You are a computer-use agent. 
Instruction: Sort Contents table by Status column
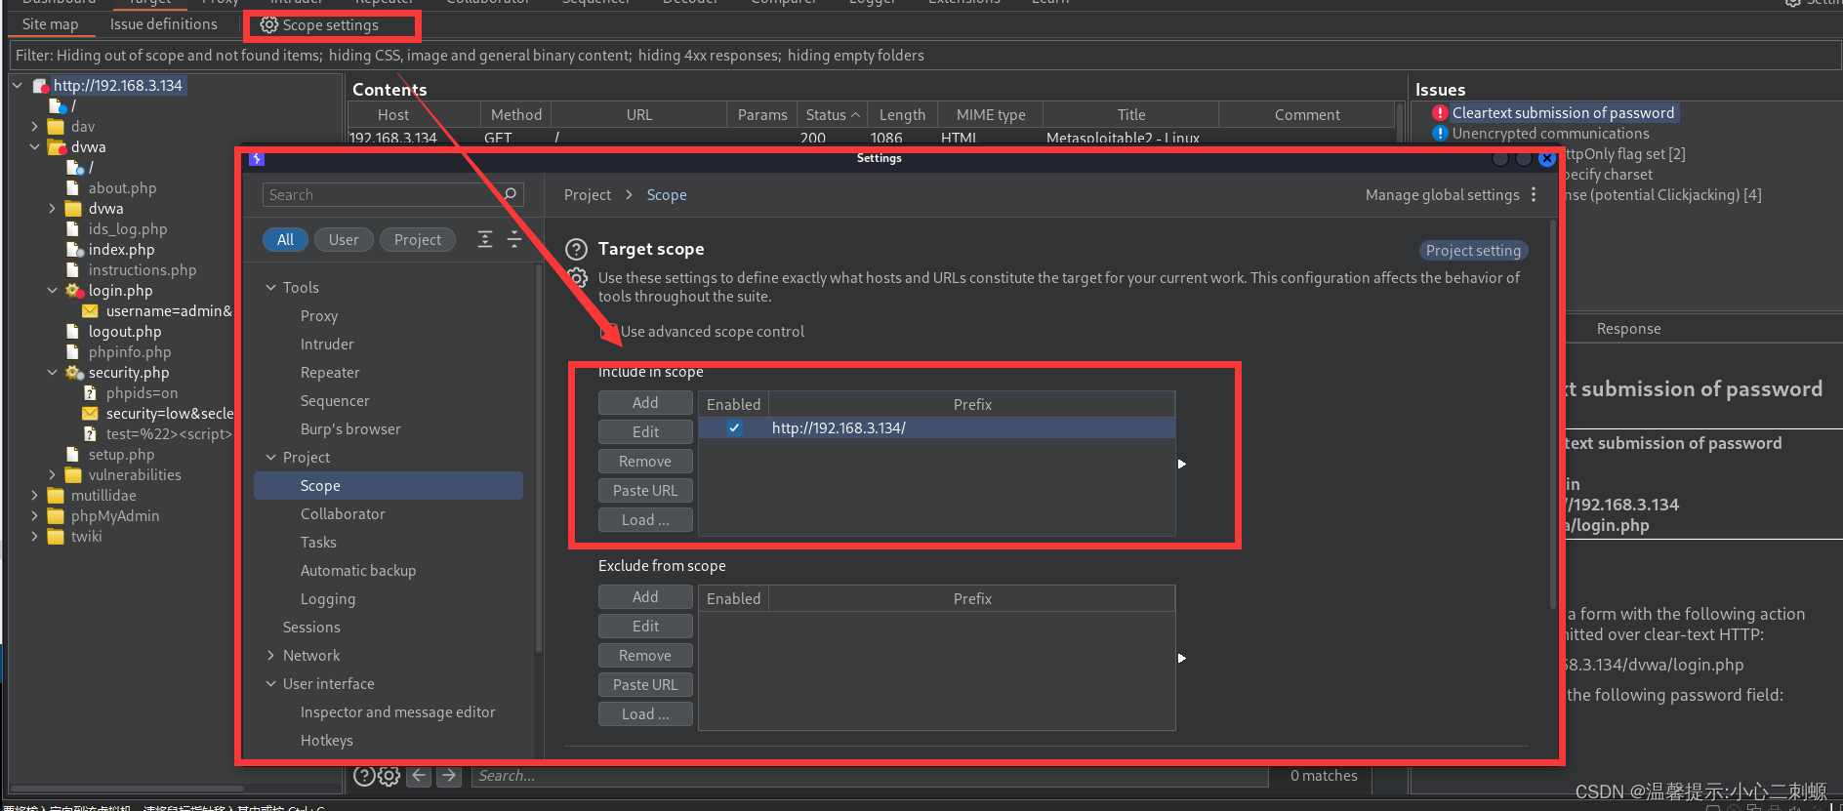833,115
